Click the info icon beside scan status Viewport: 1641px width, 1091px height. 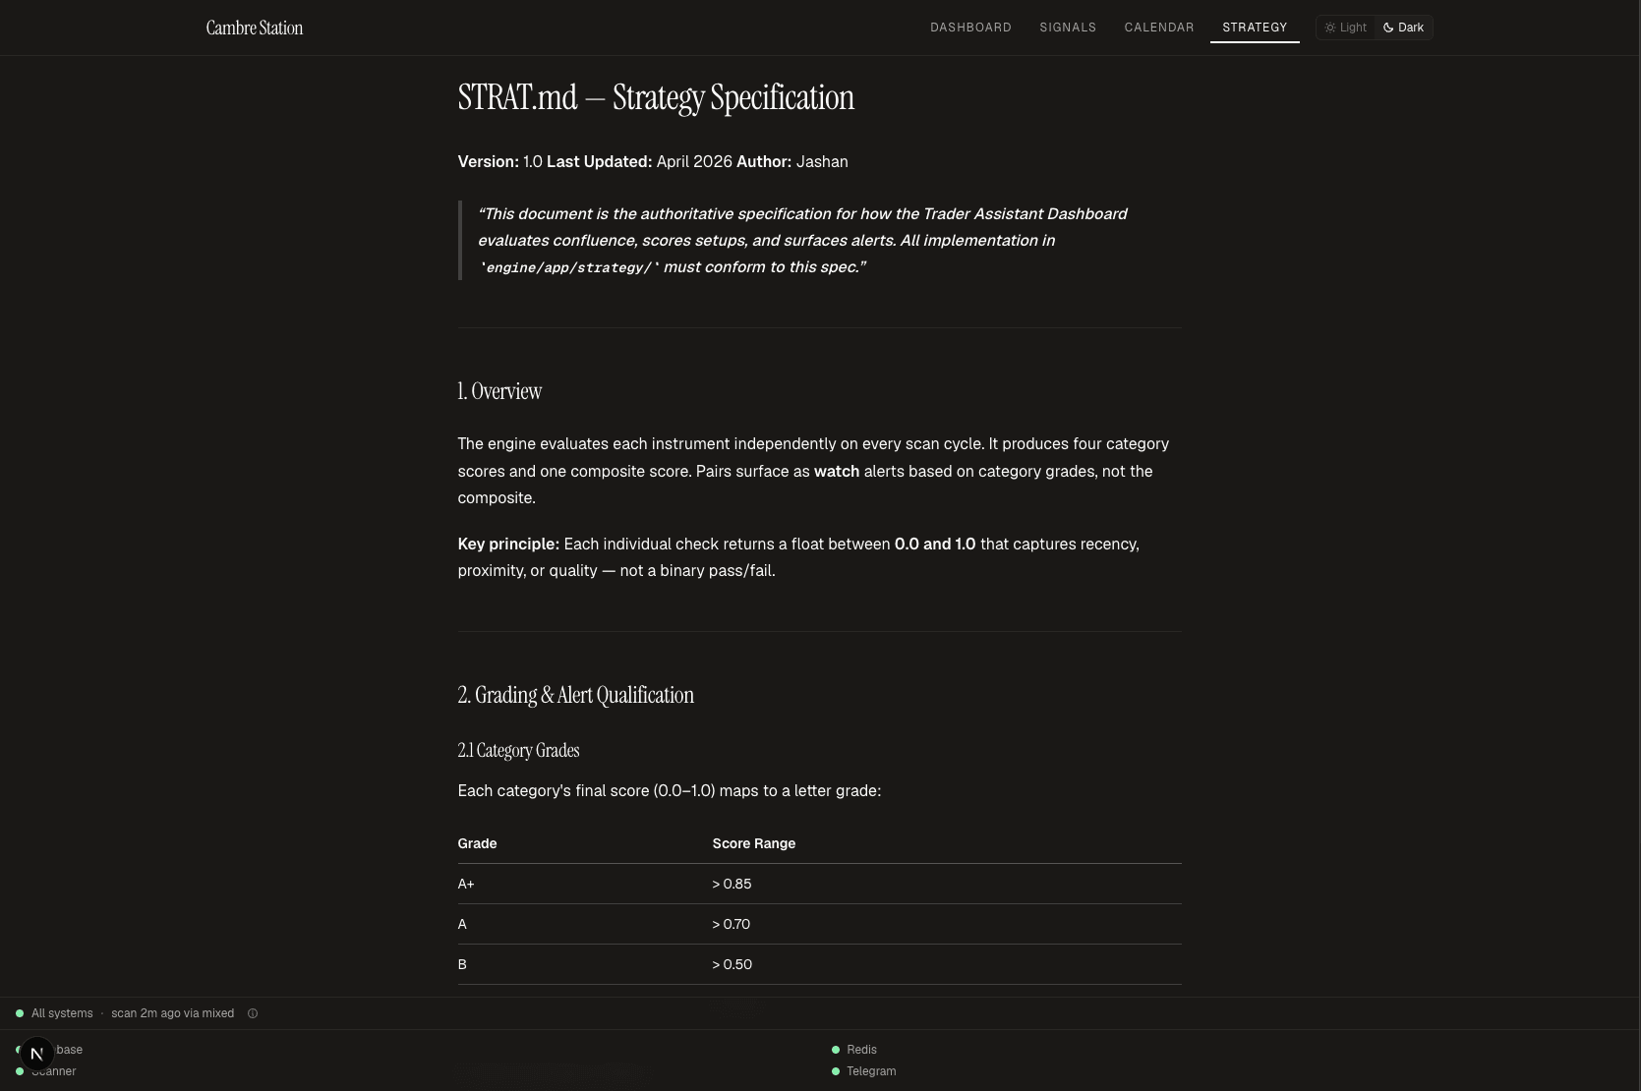(253, 1013)
